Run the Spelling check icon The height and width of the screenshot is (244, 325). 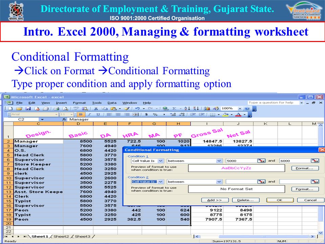[76, 108]
